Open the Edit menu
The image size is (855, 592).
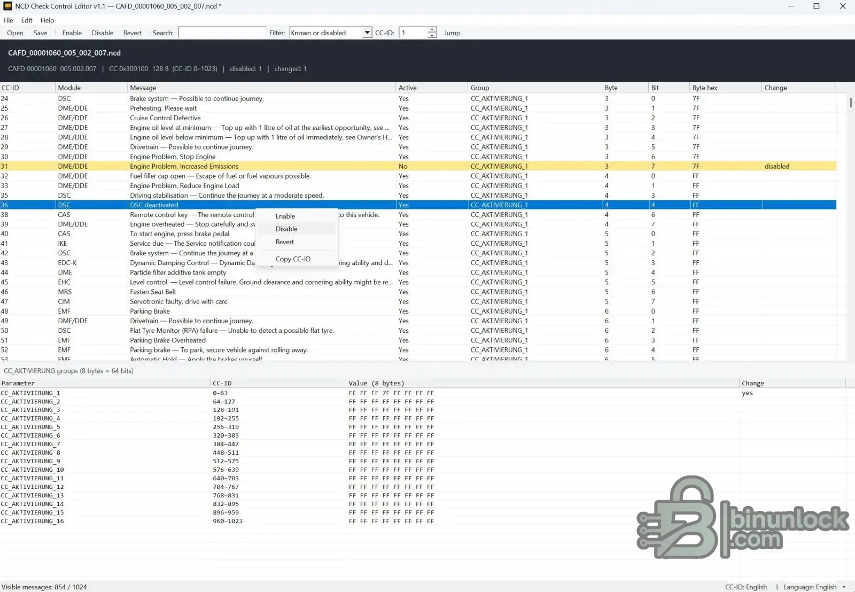pos(27,20)
